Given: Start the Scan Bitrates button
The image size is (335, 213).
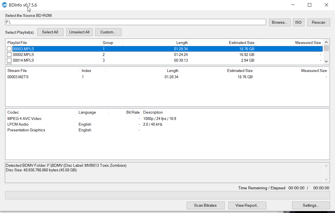Looking at the screenshot, I should 205,205.
